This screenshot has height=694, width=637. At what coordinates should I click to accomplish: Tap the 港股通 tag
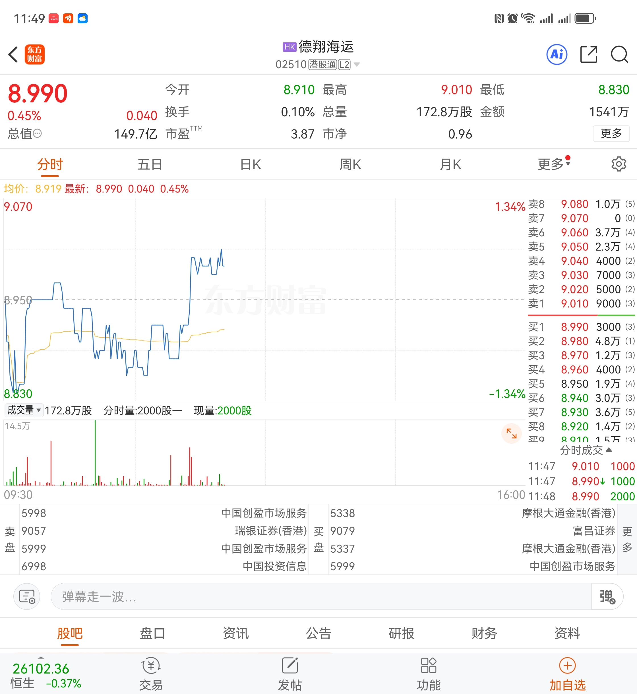322,65
